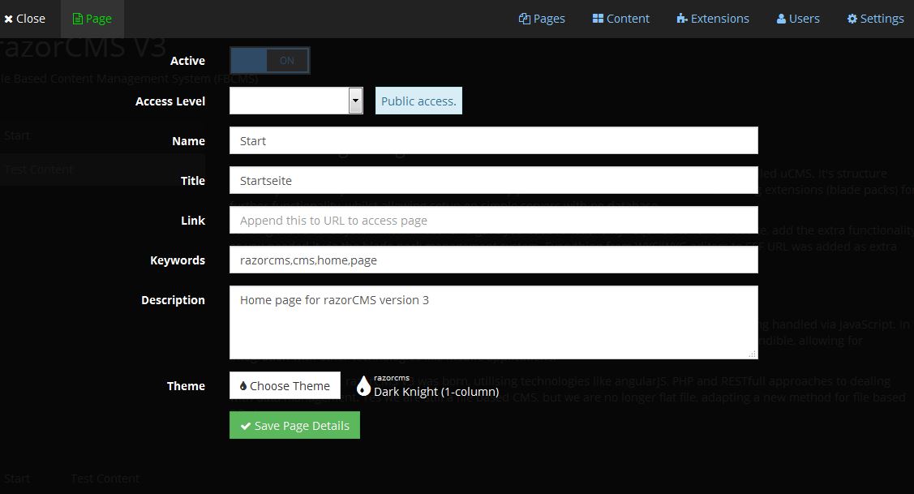914x494 pixels.
Task: Toggle the Active ON switch
Action: coord(270,61)
